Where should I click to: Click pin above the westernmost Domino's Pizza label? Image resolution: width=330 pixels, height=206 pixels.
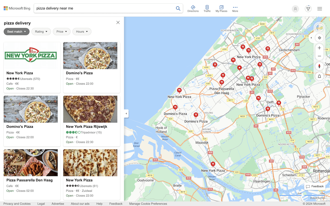[x=175, y=107]
